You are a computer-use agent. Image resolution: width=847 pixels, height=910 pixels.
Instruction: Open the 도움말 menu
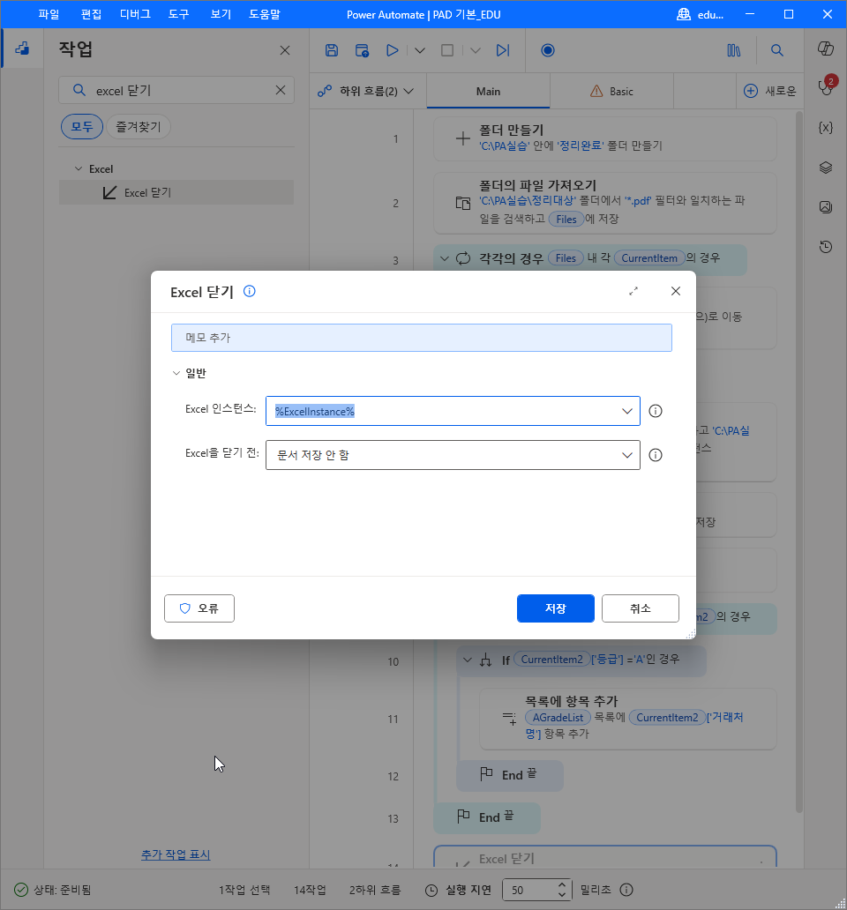click(265, 14)
